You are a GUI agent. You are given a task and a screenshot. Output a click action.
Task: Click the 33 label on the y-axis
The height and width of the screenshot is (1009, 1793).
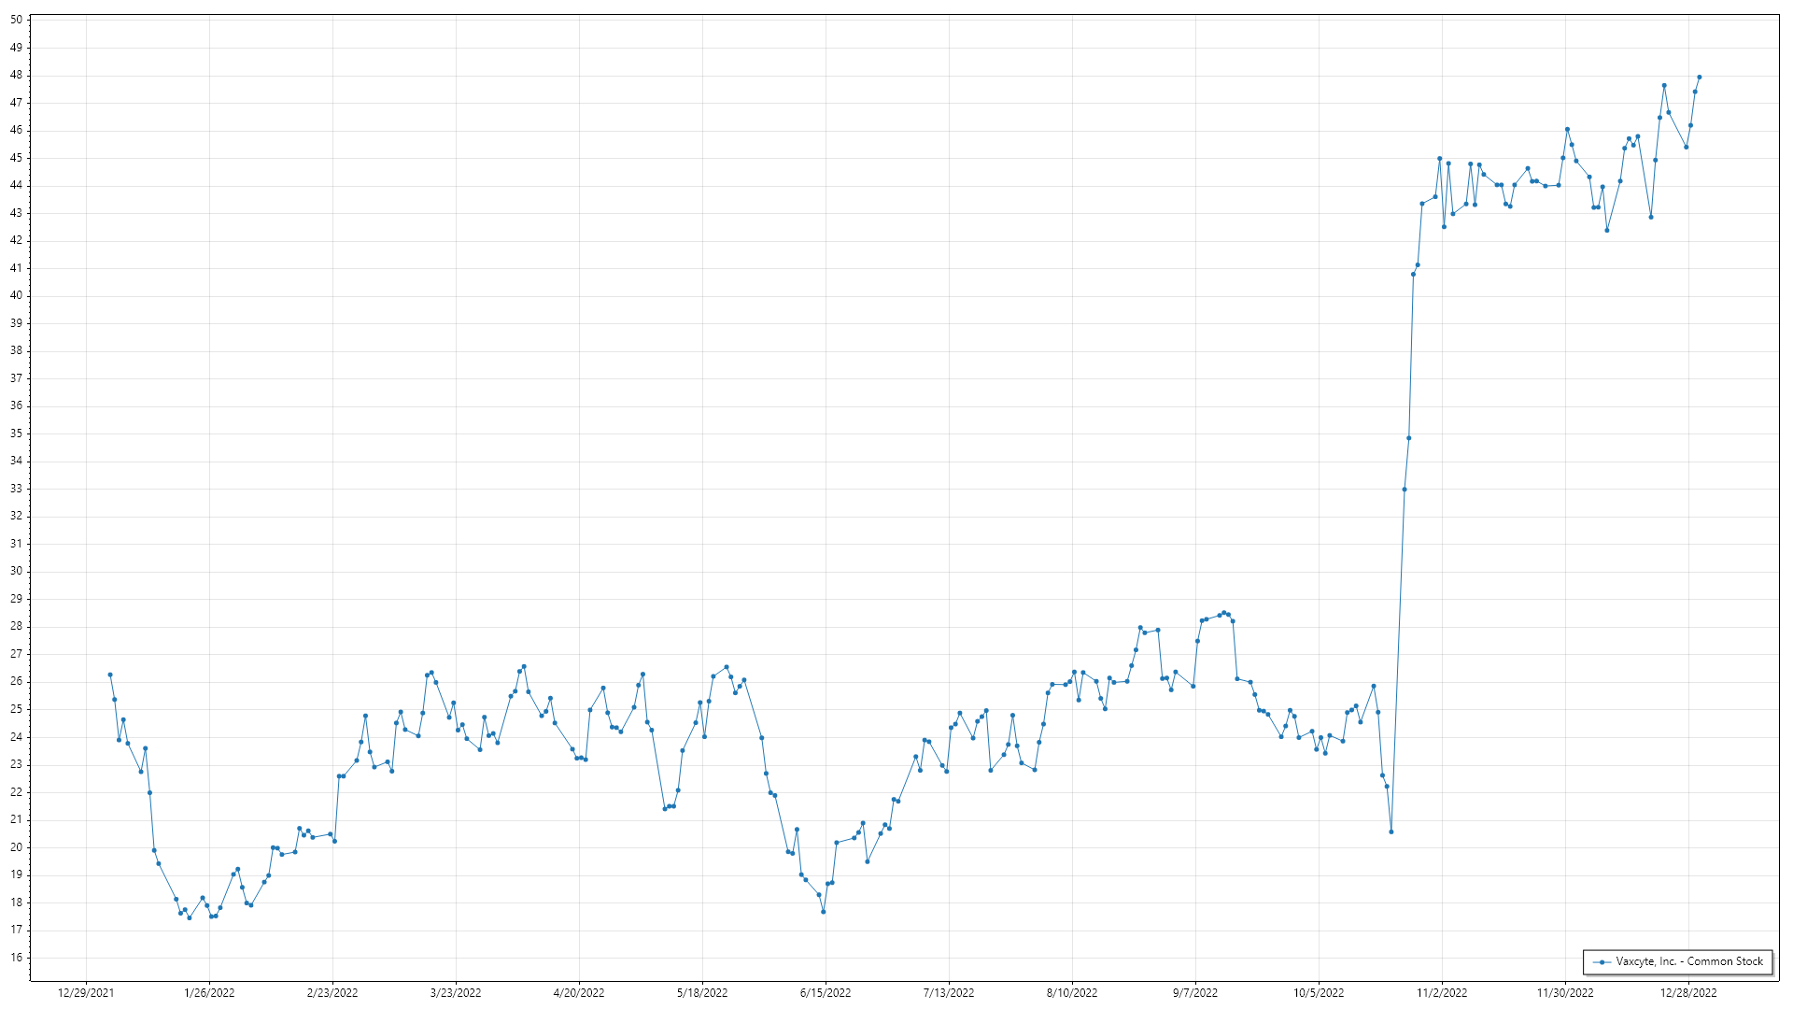click(16, 489)
